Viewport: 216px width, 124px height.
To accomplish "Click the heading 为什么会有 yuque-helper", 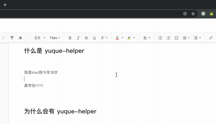I will tap(60, 111).
